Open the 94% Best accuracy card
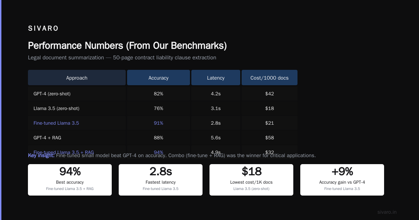 [70, 180]
